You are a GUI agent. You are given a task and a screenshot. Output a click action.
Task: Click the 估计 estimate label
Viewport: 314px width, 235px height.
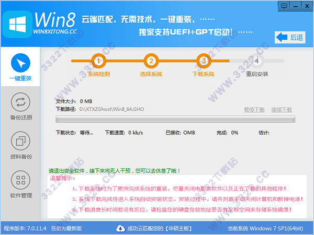(264, 133)
